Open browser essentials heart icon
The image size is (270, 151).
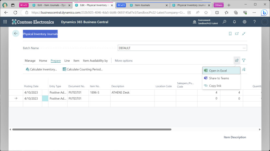click(x=245, y=13)
